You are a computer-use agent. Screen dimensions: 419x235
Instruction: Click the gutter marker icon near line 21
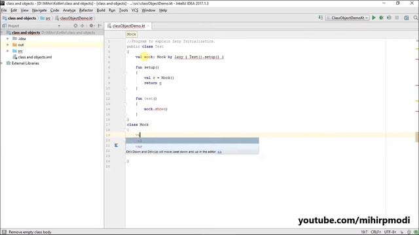117,146
